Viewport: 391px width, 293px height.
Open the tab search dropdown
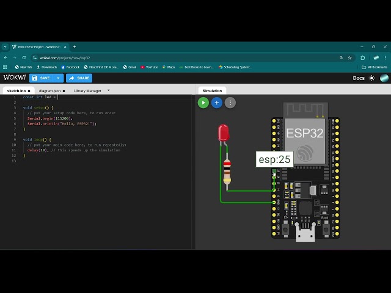point(5,47)
